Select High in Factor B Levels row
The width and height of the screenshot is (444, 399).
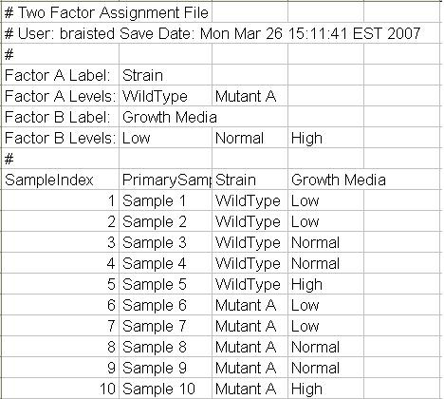[325, 138]
